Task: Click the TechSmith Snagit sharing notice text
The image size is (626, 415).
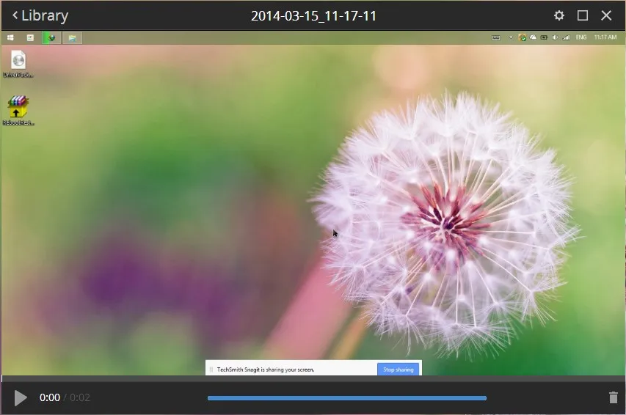Action: pyautogui.click(x=266, y=370)
